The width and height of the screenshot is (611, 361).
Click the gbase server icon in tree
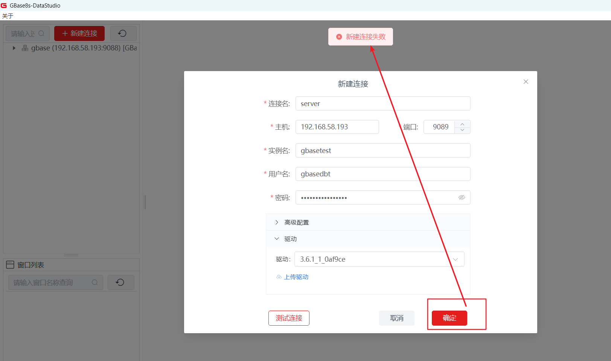[25, 48]
